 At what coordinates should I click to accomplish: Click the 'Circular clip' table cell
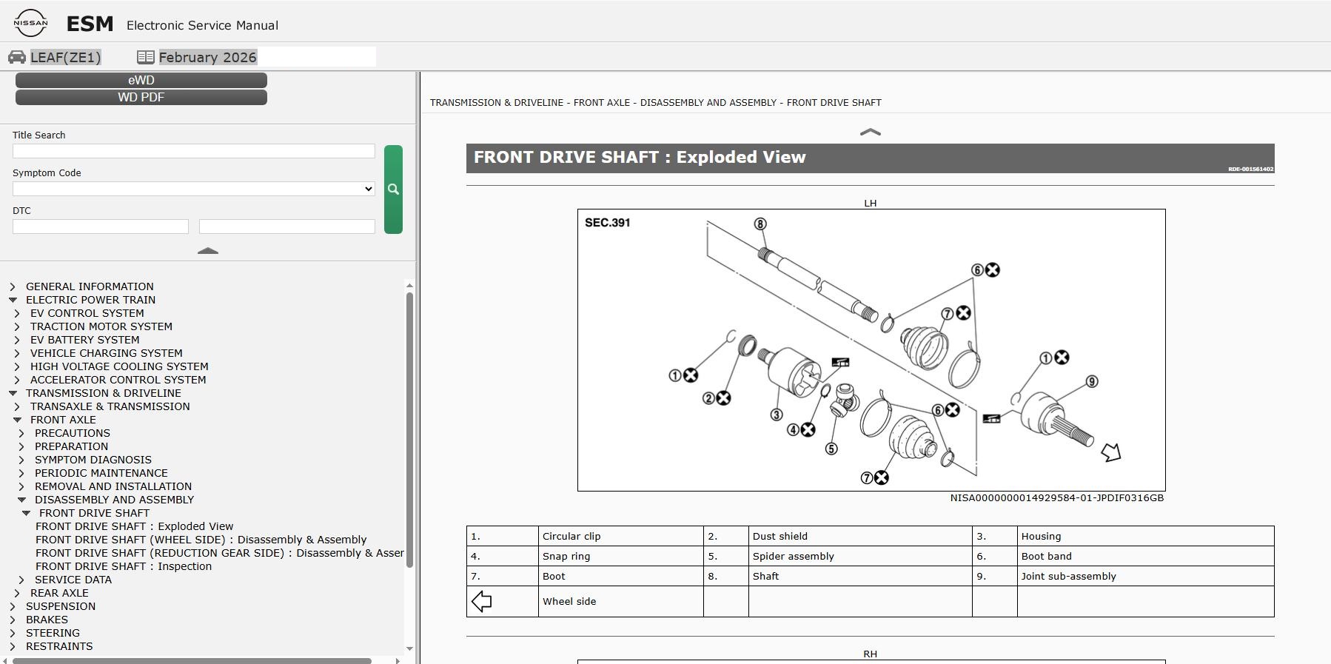click(x=621, y=536)
